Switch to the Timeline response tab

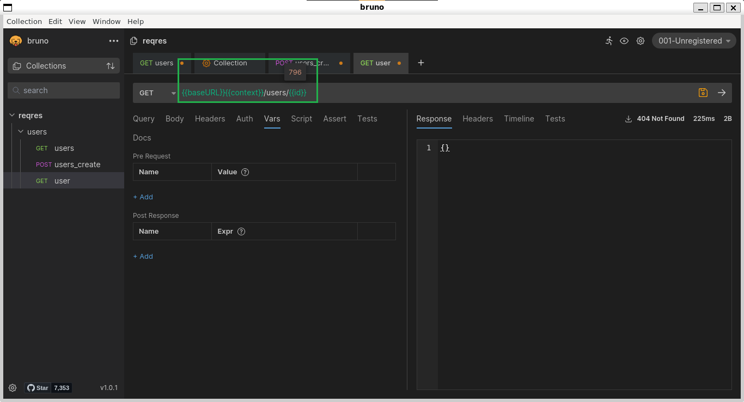point(519,119)
